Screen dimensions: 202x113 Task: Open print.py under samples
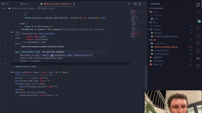158,33
